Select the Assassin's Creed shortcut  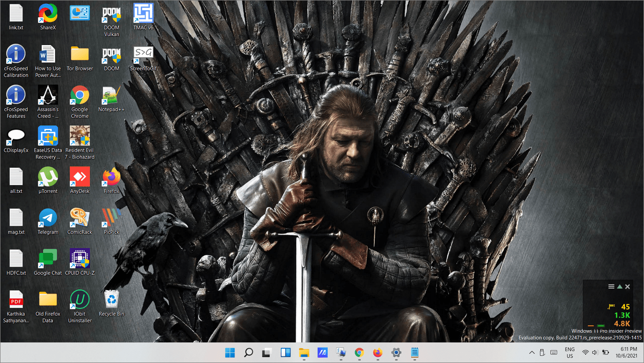tap(48, 102)
